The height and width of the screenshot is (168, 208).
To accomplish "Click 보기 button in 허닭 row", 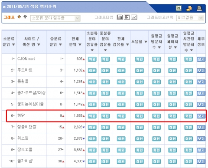I will 201,116.
